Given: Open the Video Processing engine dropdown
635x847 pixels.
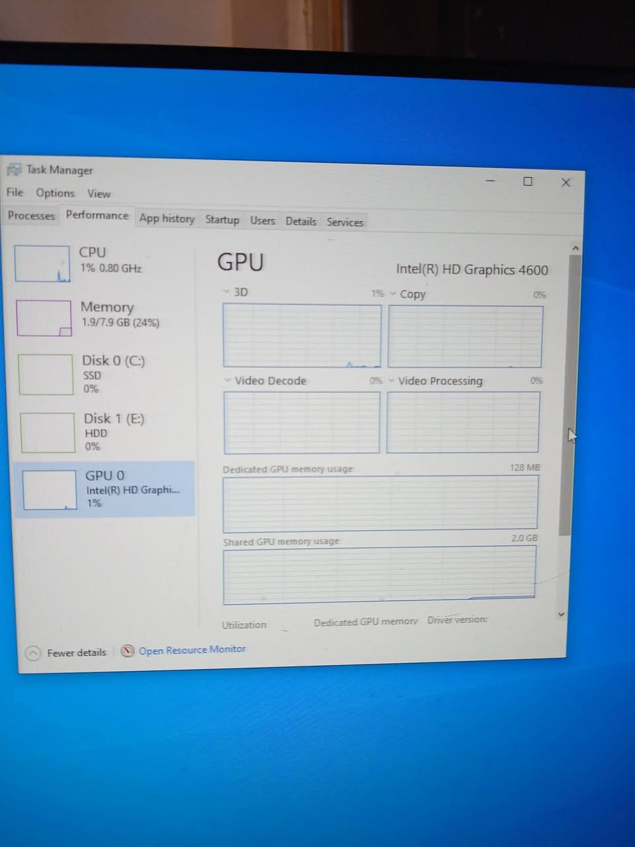Looking at the screenshot, I should 392,380.
